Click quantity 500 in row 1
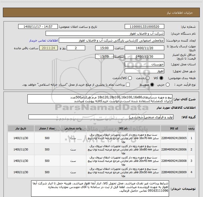The height and width of the screenshot is (197, 203). [x=47, y=138]
